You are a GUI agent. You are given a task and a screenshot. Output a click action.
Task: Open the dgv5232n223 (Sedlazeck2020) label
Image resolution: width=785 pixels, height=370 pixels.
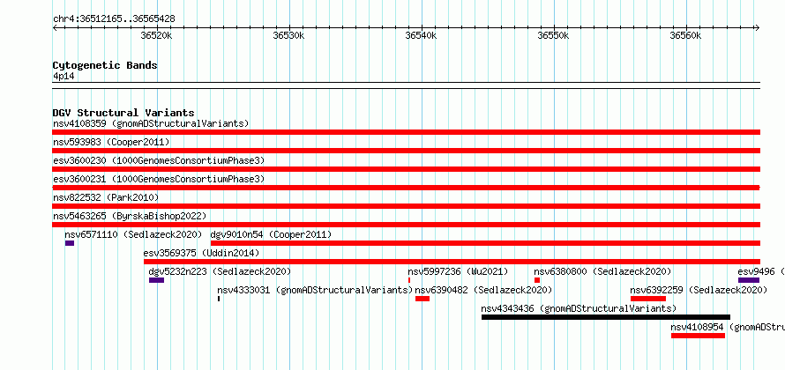pos(220,271)
